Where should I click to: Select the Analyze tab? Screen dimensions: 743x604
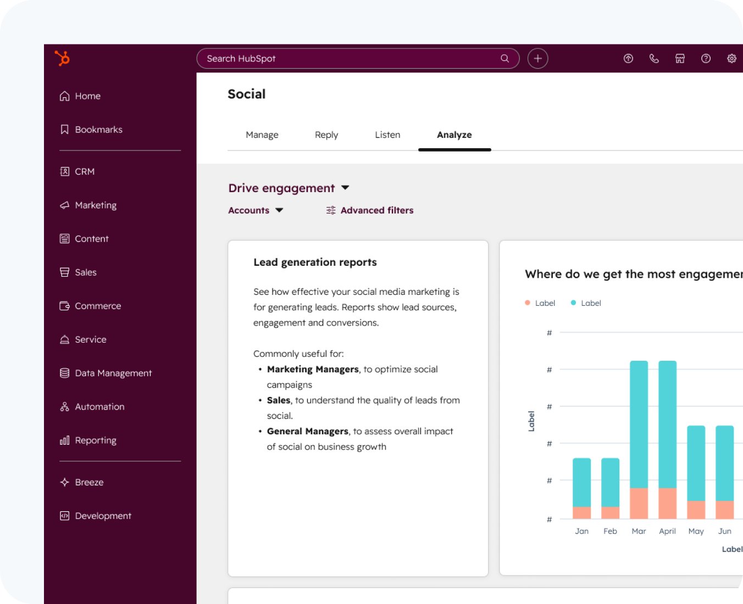[454, 135]
